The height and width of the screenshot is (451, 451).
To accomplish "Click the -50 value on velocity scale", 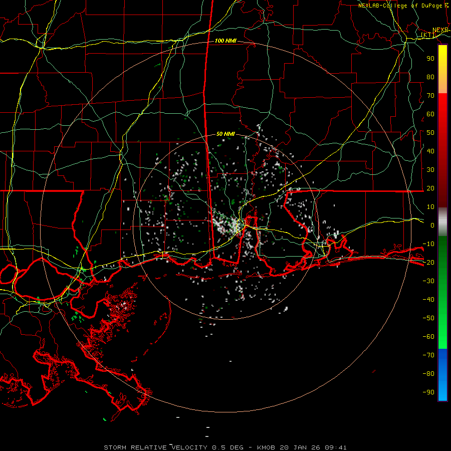I will click(x=428, y=318).
